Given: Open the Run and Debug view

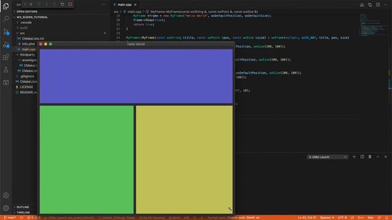Looking at the screenshot, I should click(x=6, y=45).
